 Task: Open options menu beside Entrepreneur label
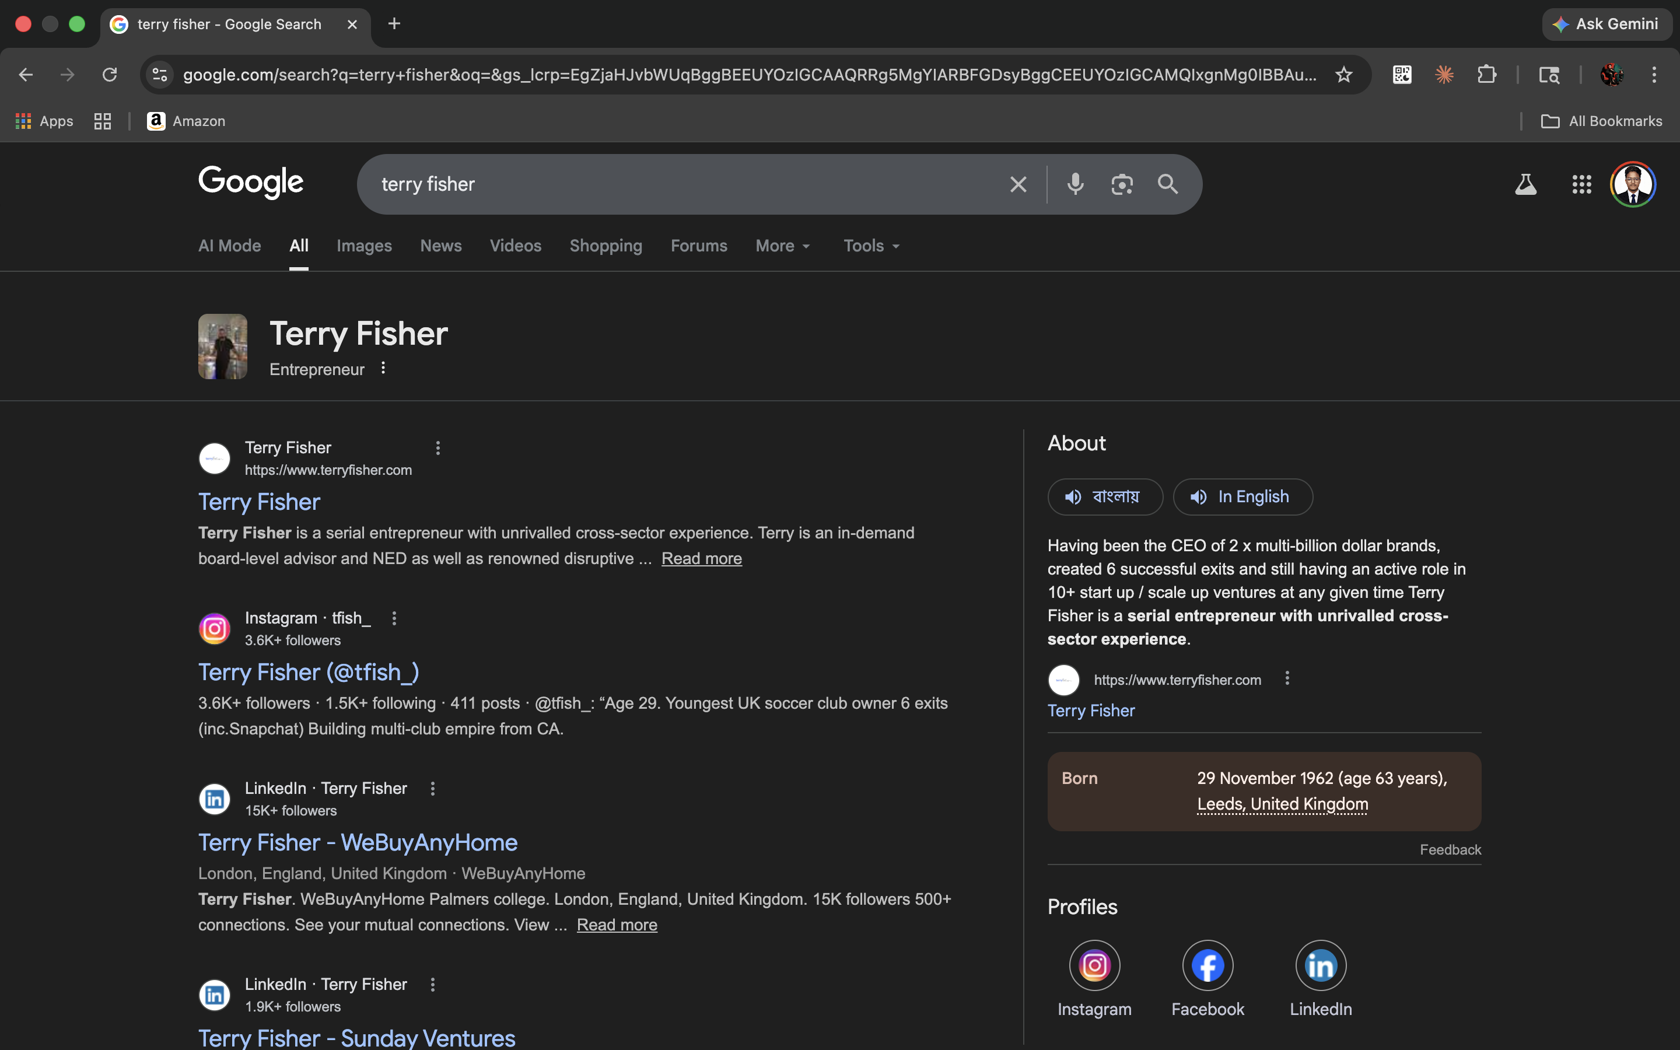pyautogui.click(x=383, y=368)
